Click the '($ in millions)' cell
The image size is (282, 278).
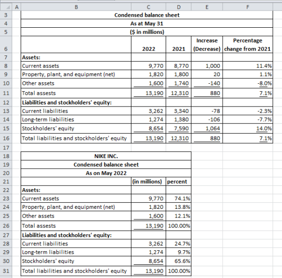tap(147, 32)
